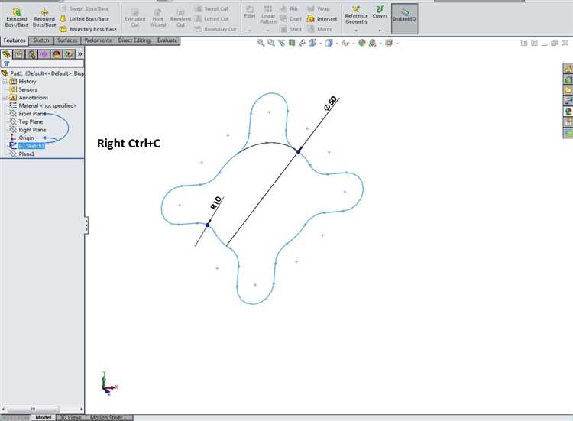Click the Edit Appearance color ball icon
Image resolution: width=573 pixels, height=421 pixels.
tap(362, 43)
